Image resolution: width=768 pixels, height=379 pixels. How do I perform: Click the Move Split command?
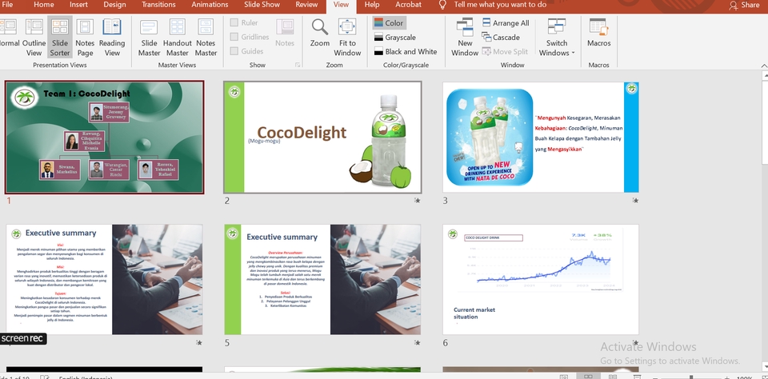[505, 51]
